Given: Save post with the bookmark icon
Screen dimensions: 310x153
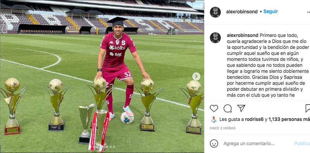Looking at the screenshot, I should point(308,108).
